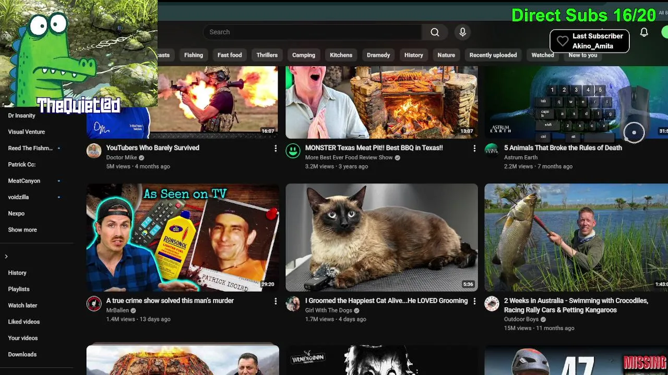Open voidzilla subscription
This screenshot has width=668, height=375.
(x=18, y=197)
